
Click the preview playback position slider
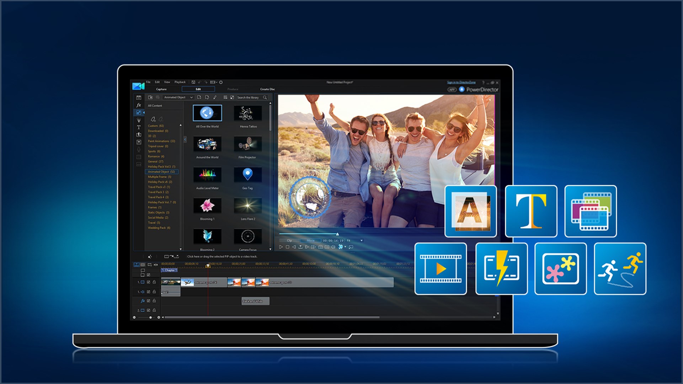(x=337, y=234)
